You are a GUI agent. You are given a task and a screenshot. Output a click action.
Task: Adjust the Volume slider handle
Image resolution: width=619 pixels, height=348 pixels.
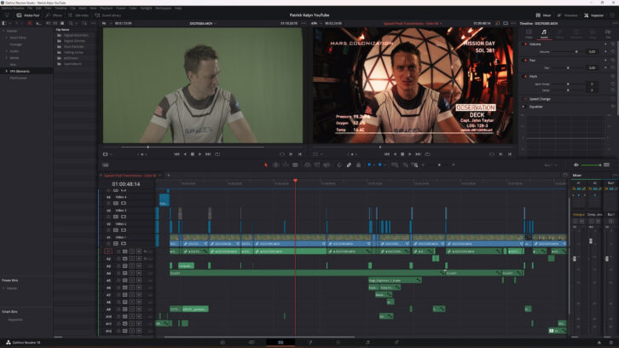[x=576, y=52]
